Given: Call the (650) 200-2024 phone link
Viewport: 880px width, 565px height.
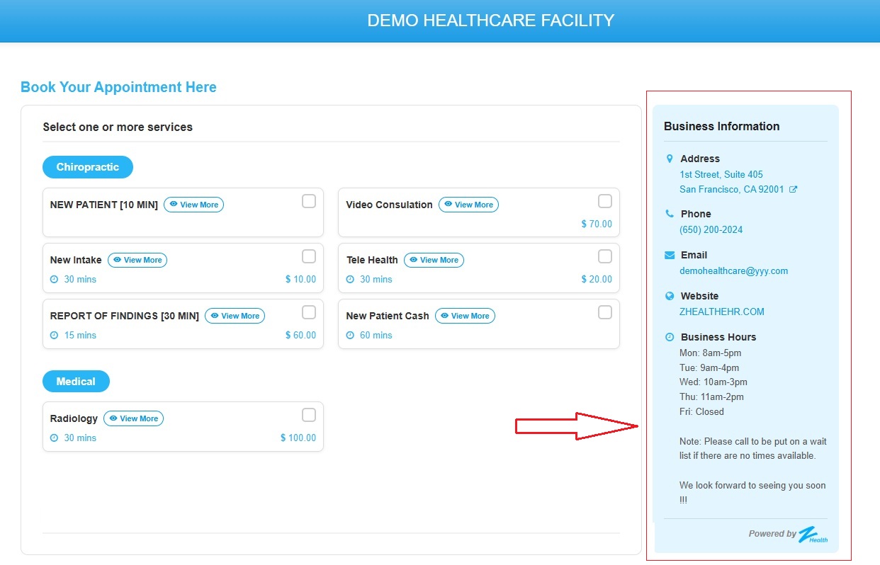Looking at the screenshot, I should pos(711,229).
